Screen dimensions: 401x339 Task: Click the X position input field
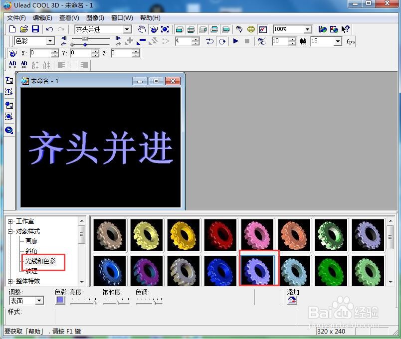point(40,53)
